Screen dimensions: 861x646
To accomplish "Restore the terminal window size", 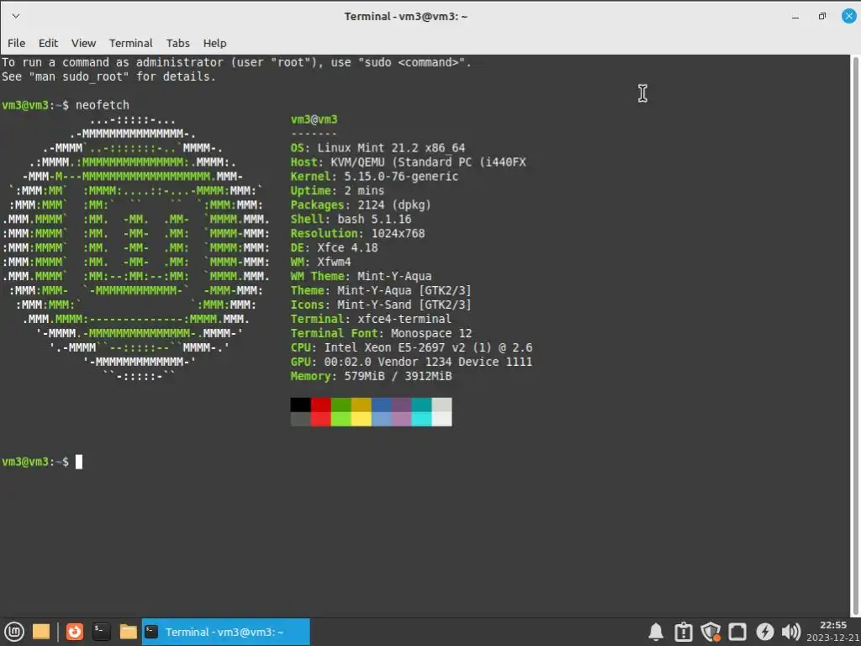I will tap(822, 17).
